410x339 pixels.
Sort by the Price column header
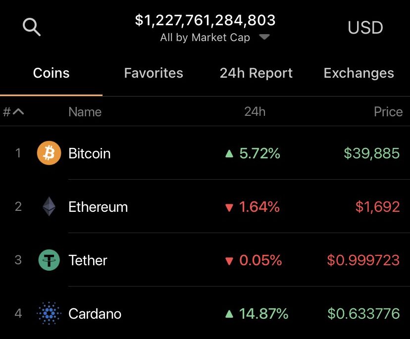pos(388,112)
